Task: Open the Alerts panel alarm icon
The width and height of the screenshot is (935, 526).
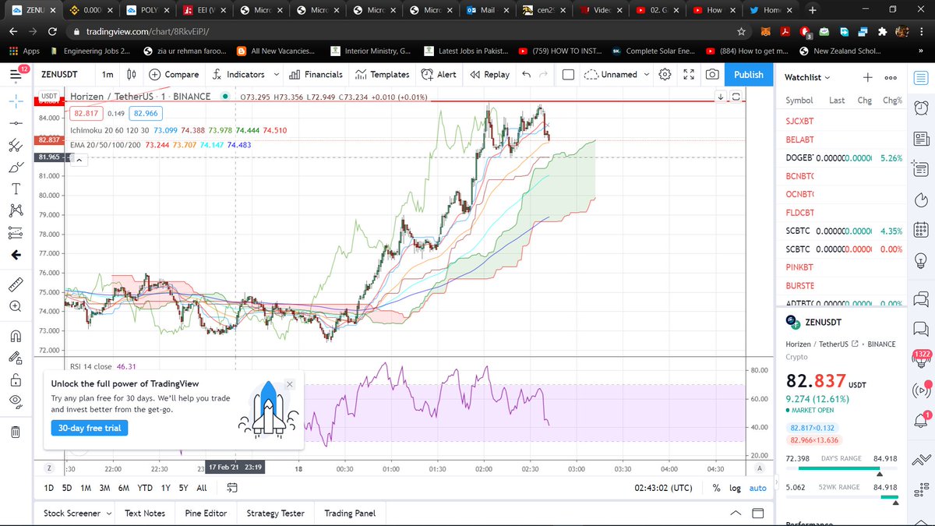Action: pyautogui.click(x=922, y=107)
